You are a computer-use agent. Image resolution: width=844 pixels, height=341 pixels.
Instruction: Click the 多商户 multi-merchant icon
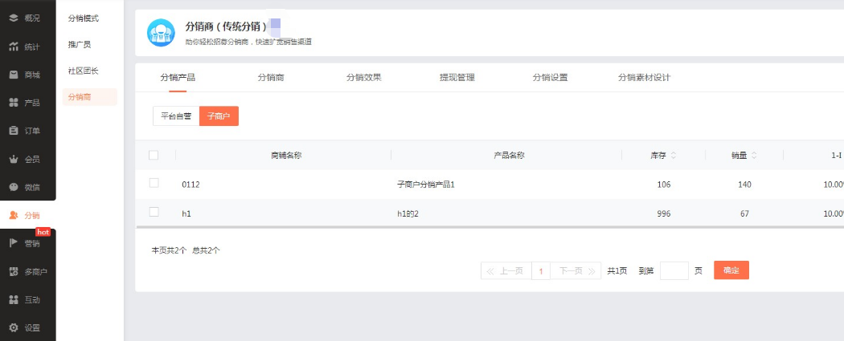click(14, 272)
